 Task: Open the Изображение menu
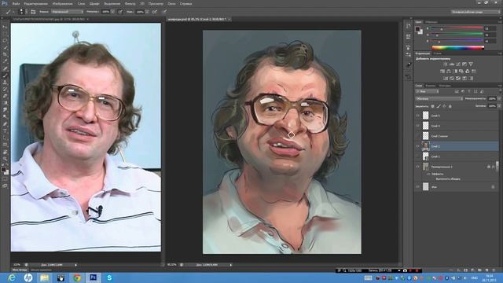click(x=62, y=4)
